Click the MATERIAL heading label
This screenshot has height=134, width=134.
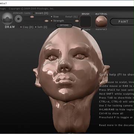pos(101,14)
